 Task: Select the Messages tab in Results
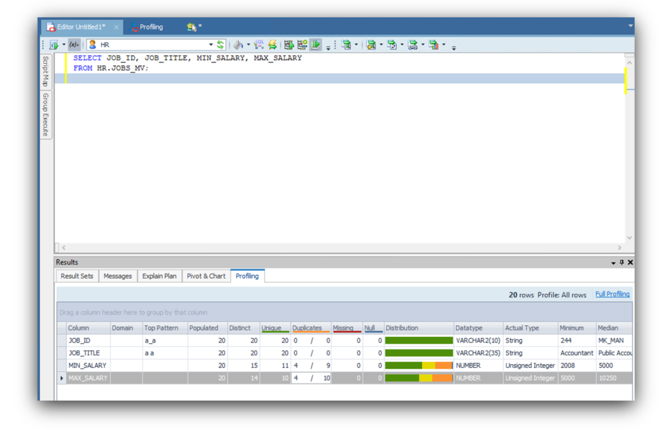(x=118, y=276)
